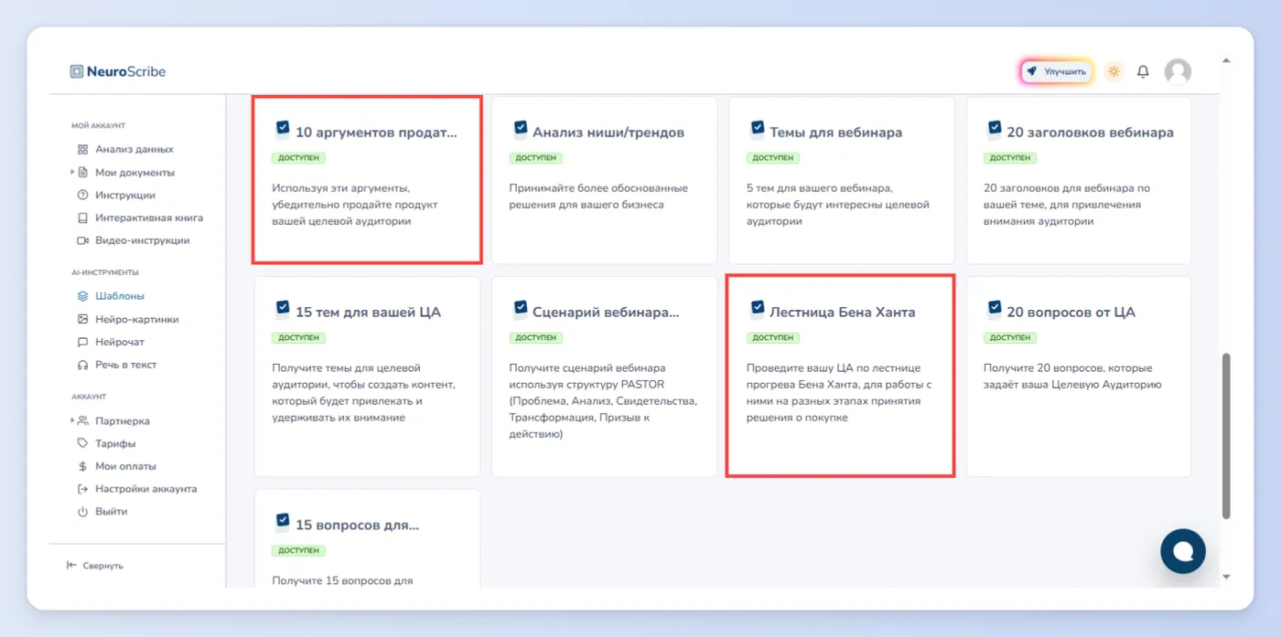This screenshot has width=1281, height=637.
Task: Toggle the sun light/dark theme icon
Action: click(1114, 71)
